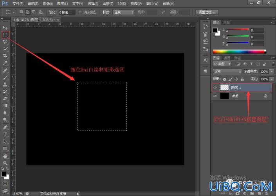Image resolution: width=276 pixels, height=196 pixels.
Task: Open the paragraph panel icon
Action: pyautogui.click(x=206, y=71)
